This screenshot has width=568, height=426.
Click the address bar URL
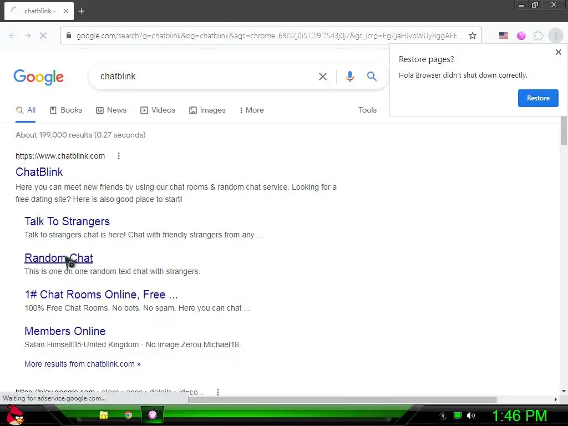[269, 35]
